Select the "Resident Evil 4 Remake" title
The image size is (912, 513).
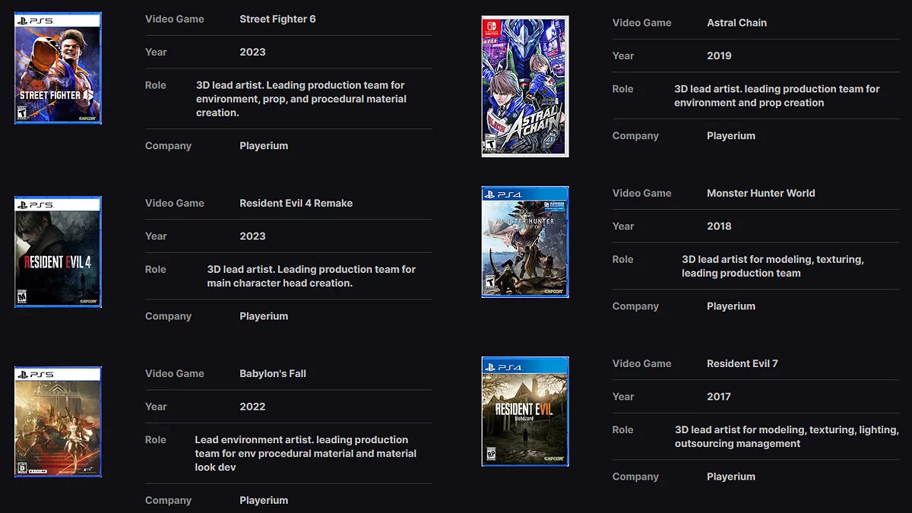pyautogui.click(x=296, y=203)
